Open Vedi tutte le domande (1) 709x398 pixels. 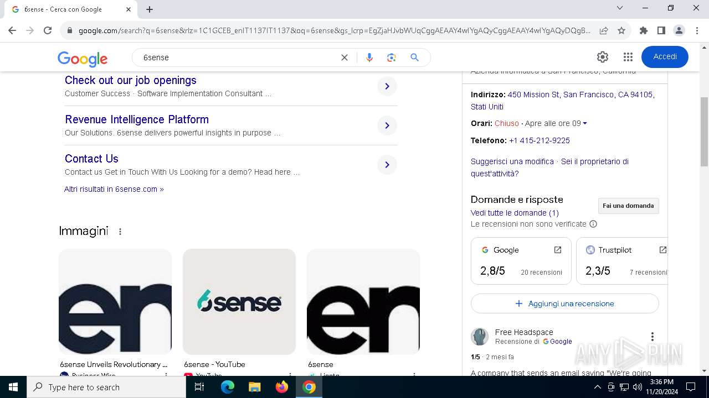[515, 213]
